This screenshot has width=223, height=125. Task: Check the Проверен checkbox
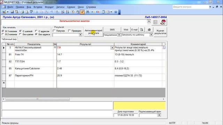(x=69, y=31)
